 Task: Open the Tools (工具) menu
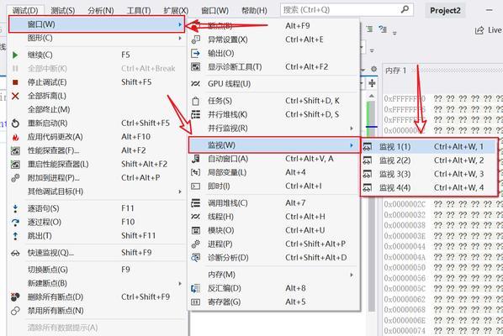point(139,11)
